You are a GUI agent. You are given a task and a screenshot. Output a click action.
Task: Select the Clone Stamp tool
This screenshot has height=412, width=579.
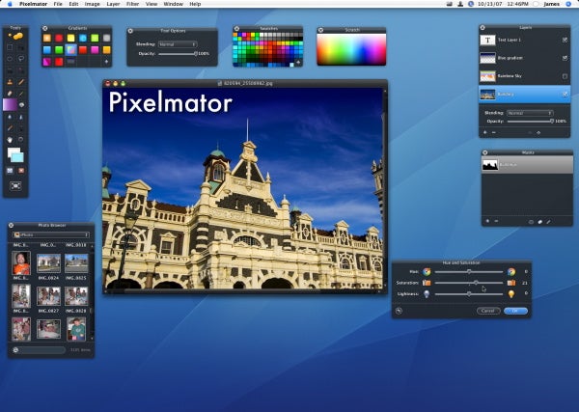[10, 82]
